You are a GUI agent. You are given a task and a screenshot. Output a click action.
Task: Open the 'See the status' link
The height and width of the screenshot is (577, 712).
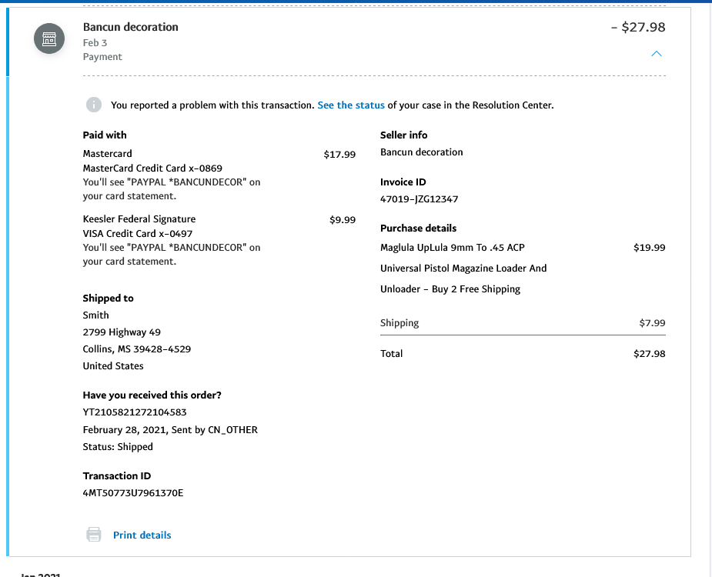pos(350,105)
